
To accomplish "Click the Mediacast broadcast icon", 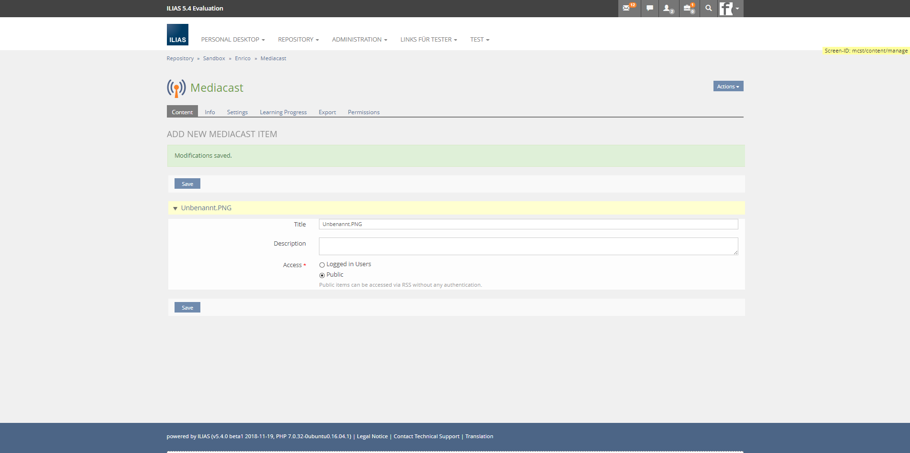I will click(176, 88).
